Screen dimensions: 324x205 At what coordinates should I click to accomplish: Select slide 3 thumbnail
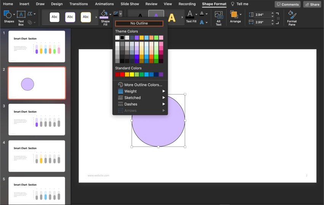pyautogui.click(x=37, y=120)
